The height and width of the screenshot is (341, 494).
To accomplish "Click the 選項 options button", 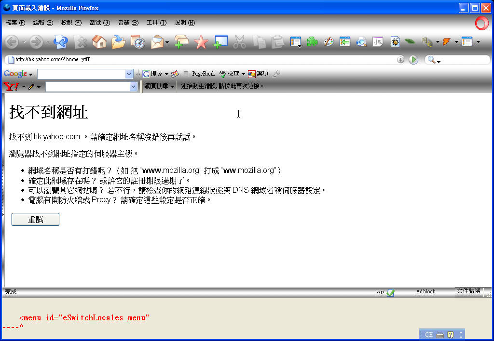I will [x=258, y=74].
